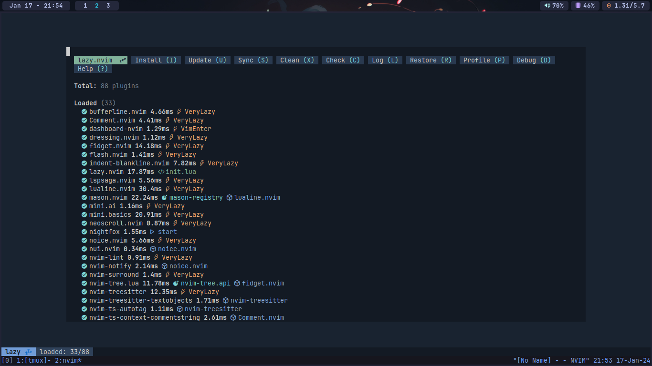Click the checkmark icon next to fidget.nvim
Viewport: 652px width, 366px height.
click(84, 146)
